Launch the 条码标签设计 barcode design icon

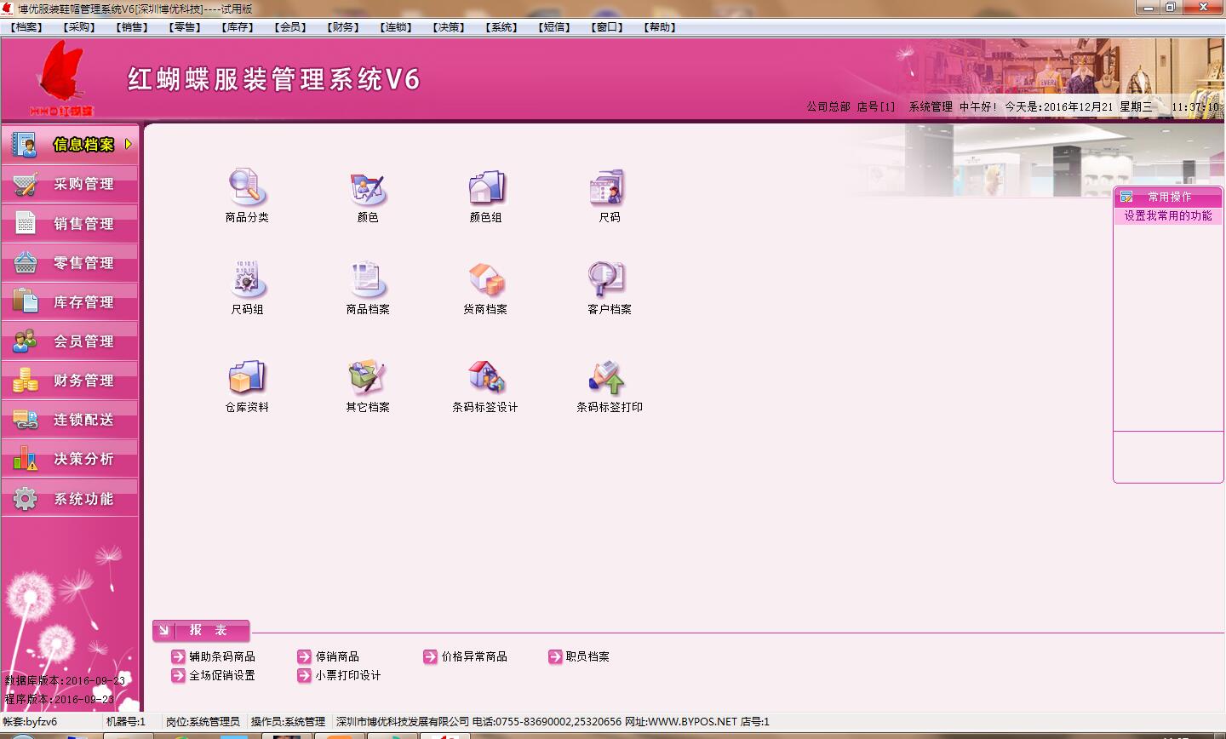point(485,377)
